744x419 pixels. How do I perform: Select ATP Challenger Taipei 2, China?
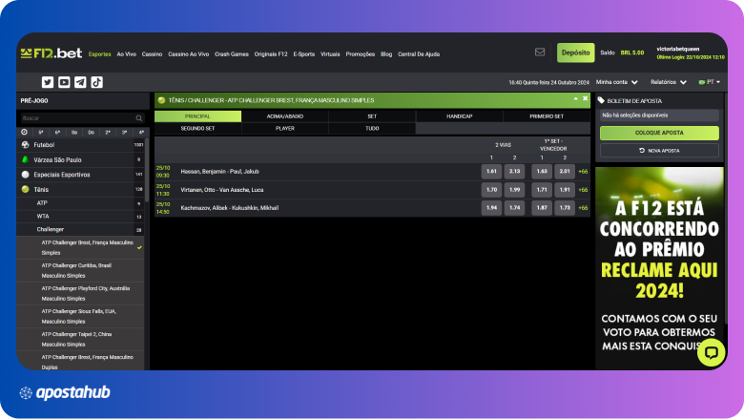80,339
